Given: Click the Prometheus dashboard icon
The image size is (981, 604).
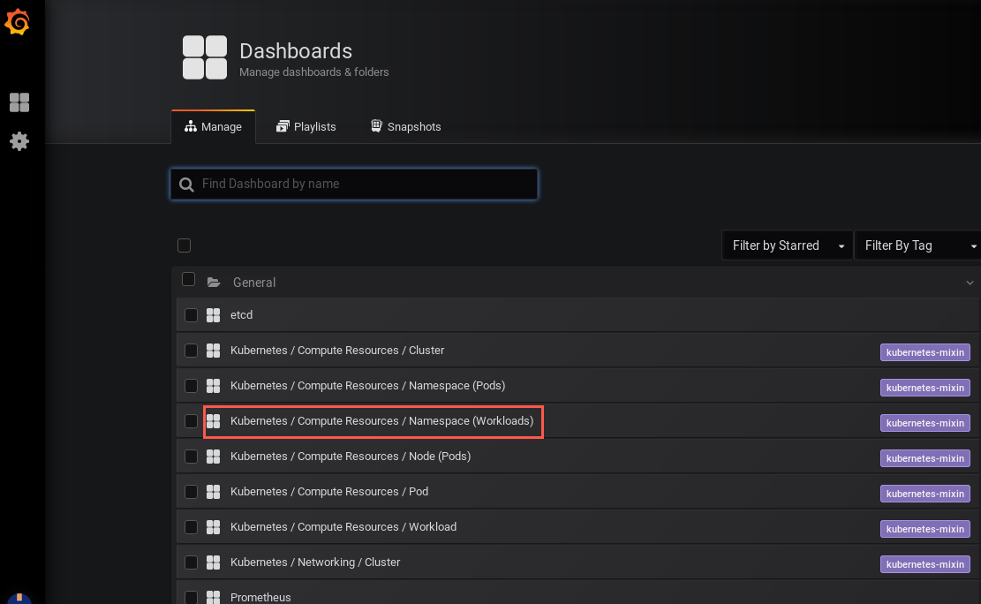Looking at the screenshot, I should point(214,597).
